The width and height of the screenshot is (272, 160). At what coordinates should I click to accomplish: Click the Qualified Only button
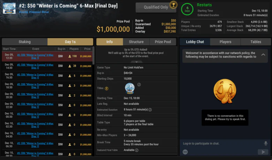click(x=156, y=7)
